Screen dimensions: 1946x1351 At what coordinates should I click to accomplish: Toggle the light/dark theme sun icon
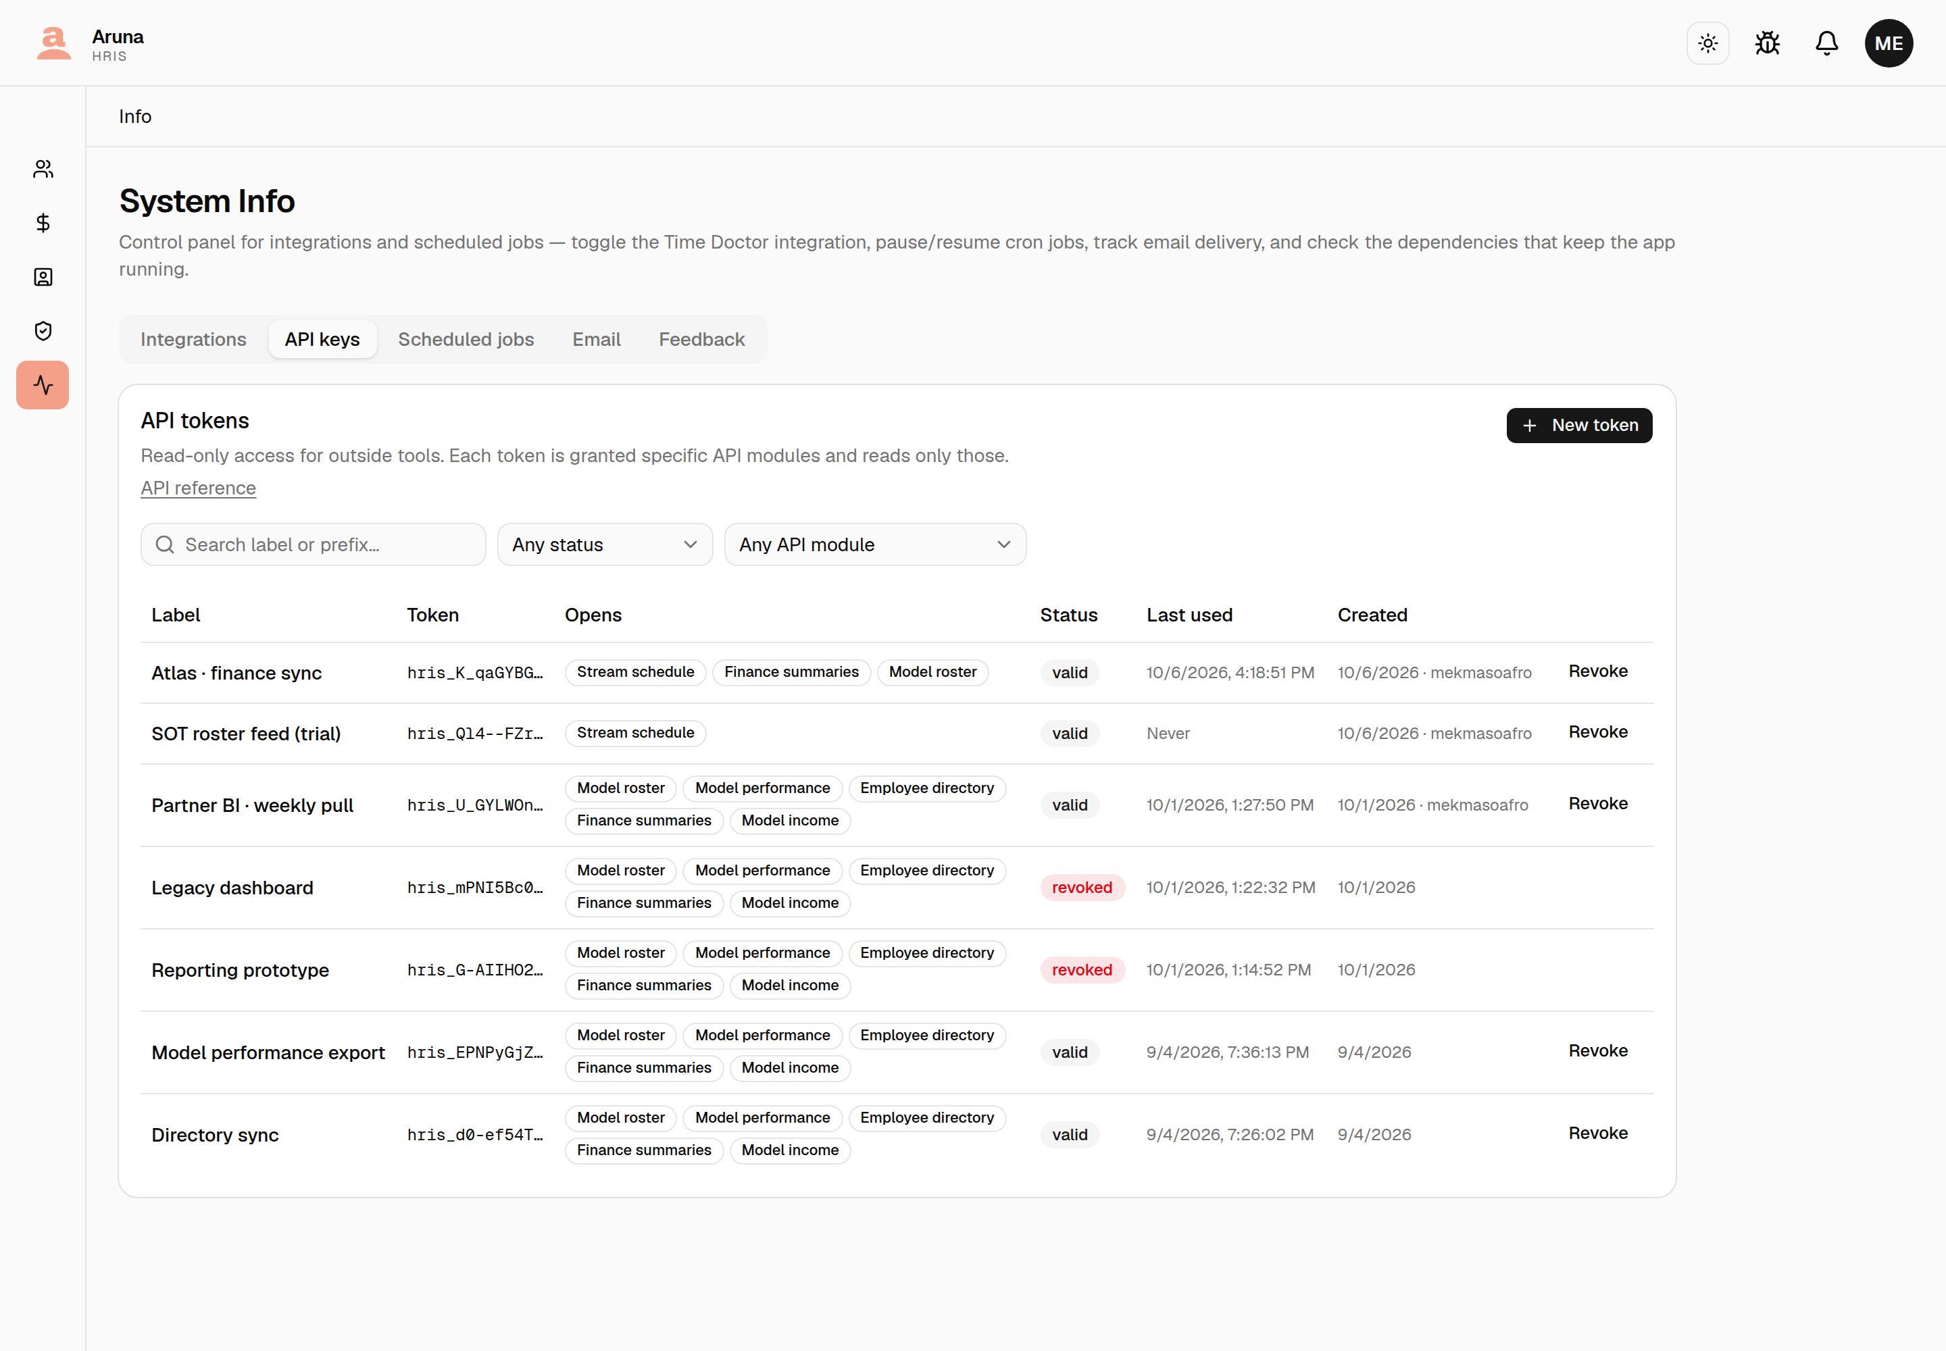tap(1707, 43)
